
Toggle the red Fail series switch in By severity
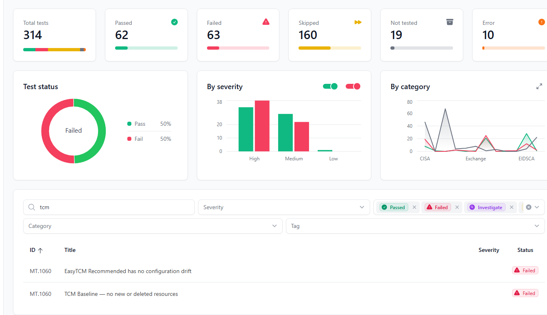(353, 86)
